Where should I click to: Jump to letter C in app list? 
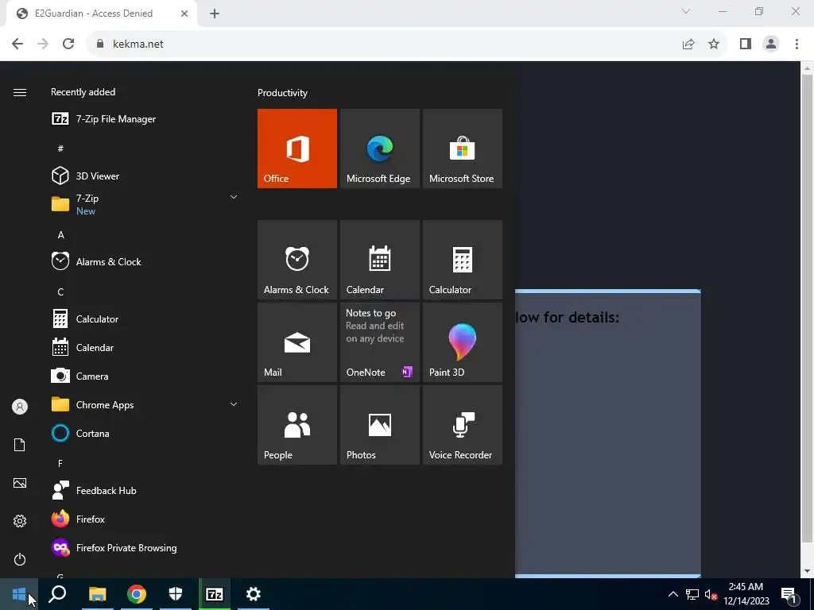point(60,292)
